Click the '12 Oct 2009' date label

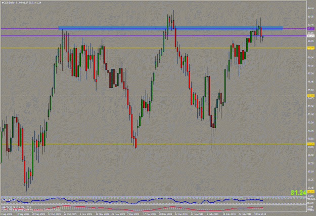54,214
